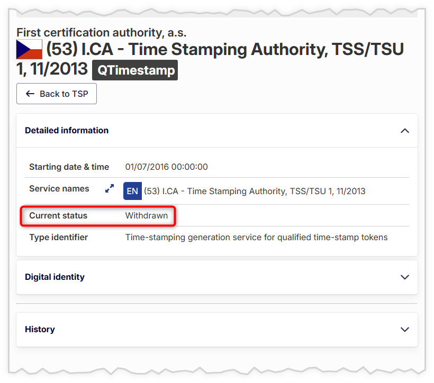Click the 'Type identifier' label
Viewport: 434px width, 383px height.
pyautogui.click(x=58, y=238)
